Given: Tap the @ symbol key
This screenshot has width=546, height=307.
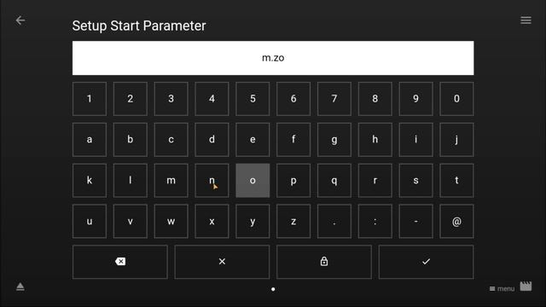Looking at the screenshot, I should pyautogui.click(x=457, y=221).
